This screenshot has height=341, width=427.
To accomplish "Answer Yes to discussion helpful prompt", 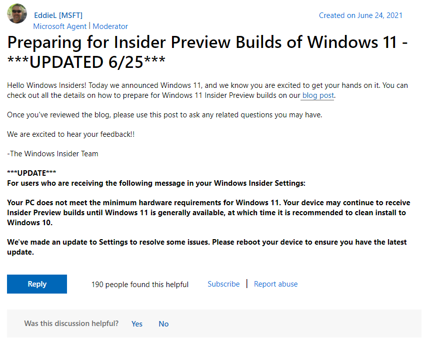I will 136,324.
